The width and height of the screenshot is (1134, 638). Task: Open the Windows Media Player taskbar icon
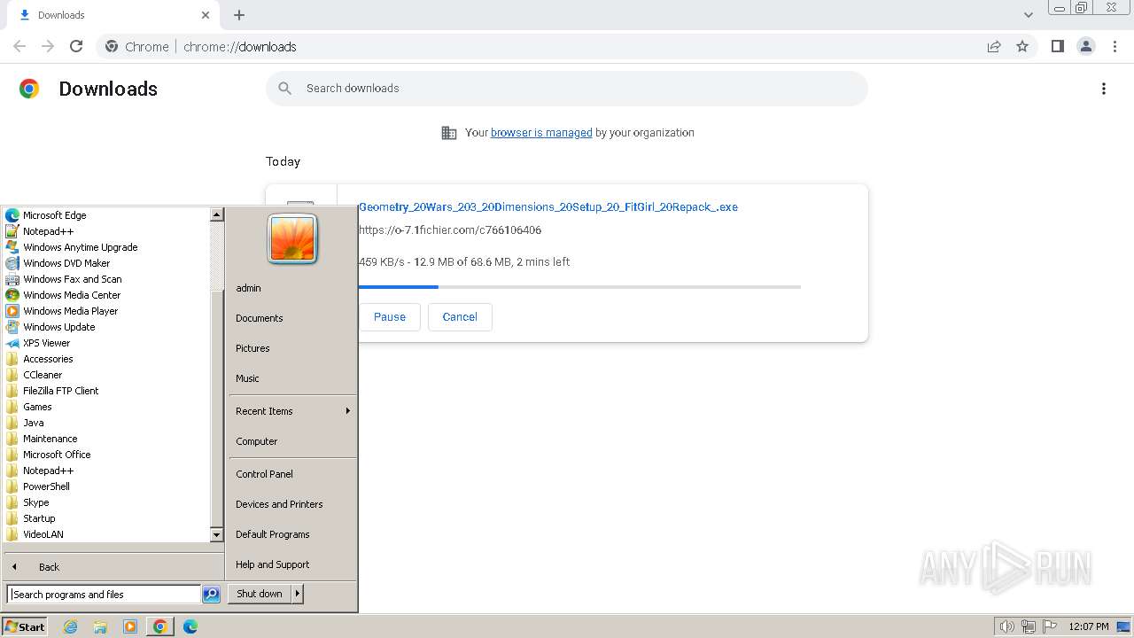tap(130, 626)
